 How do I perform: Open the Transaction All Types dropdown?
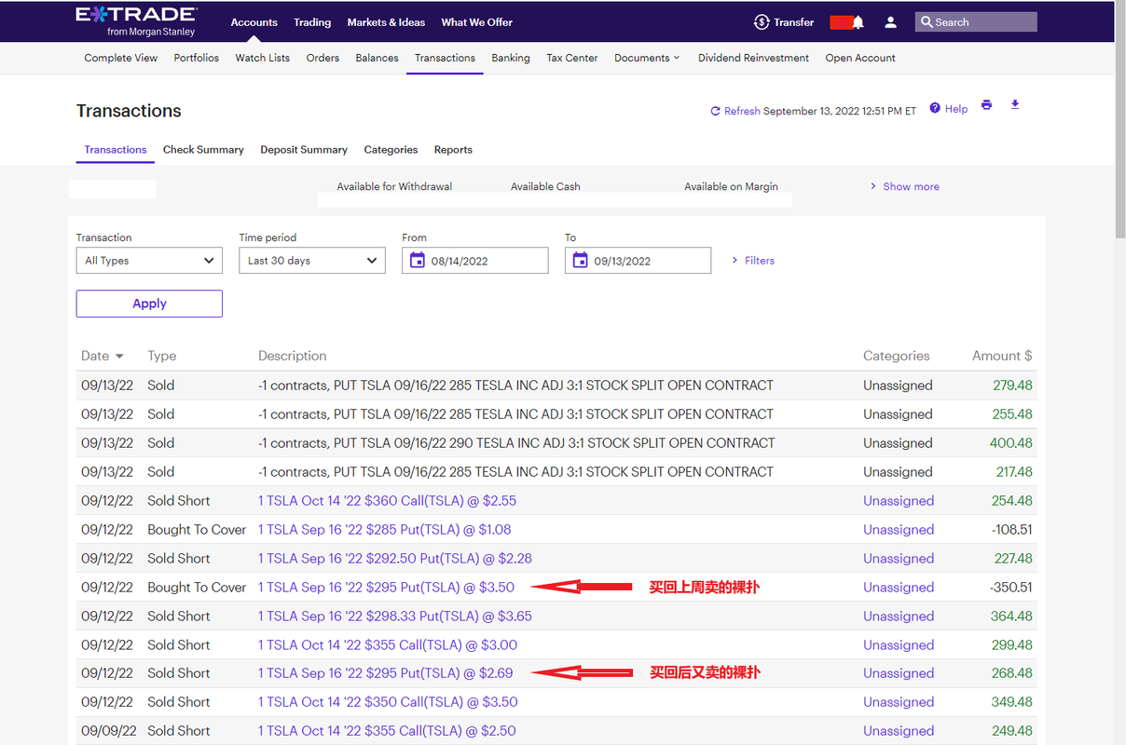pos(149,261)
